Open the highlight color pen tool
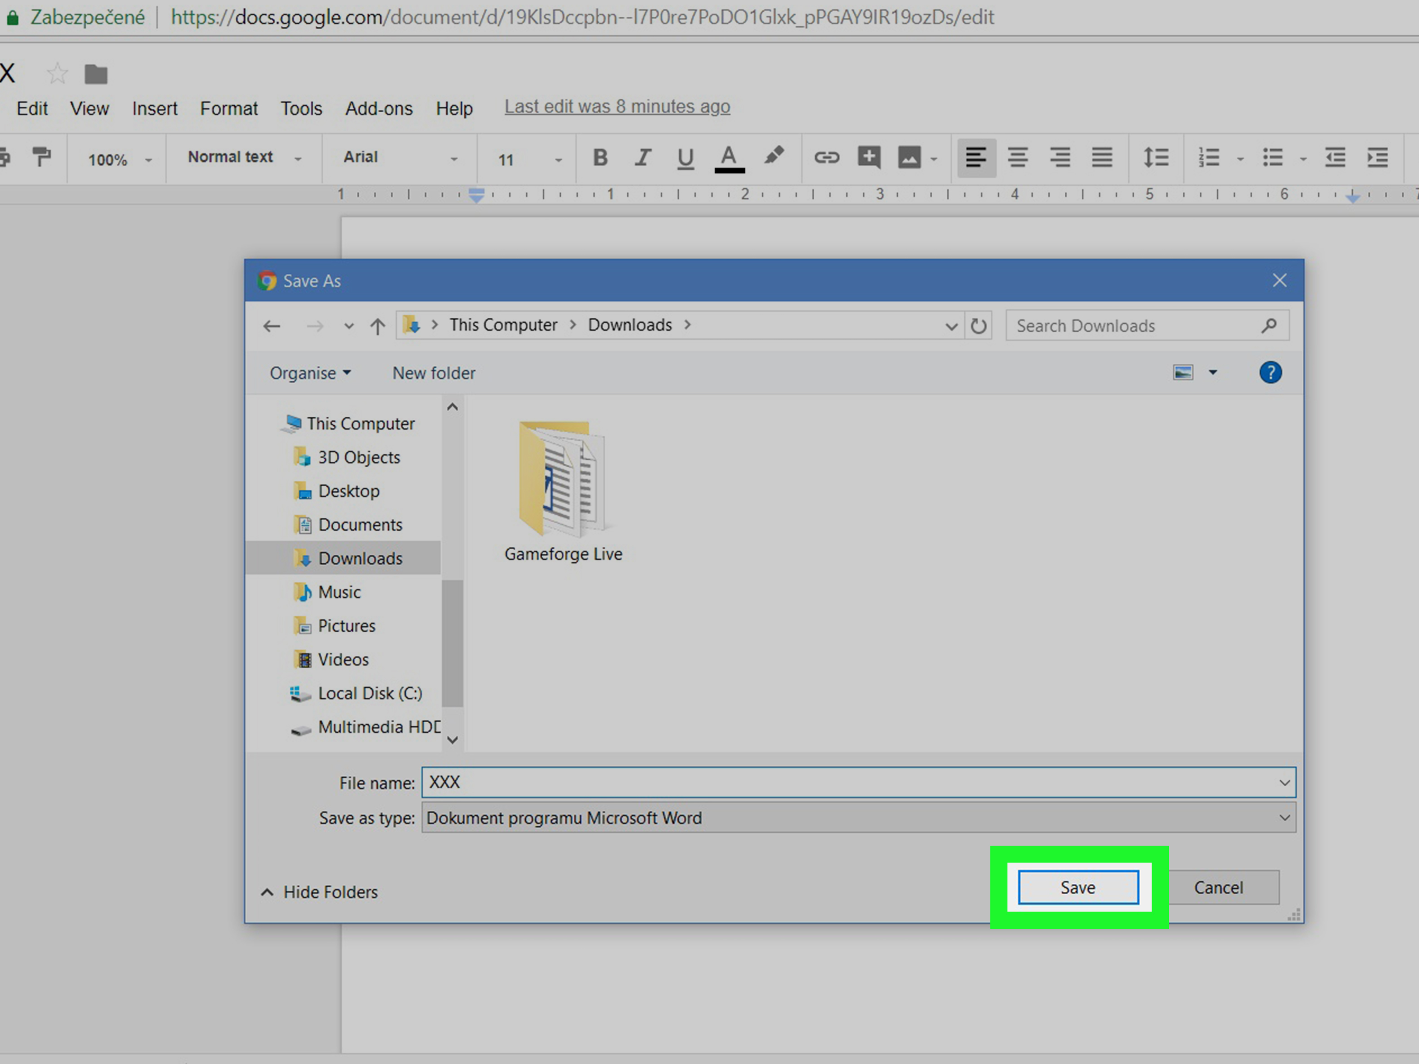Screen dimensions: 1419x1064 point(774,156)
